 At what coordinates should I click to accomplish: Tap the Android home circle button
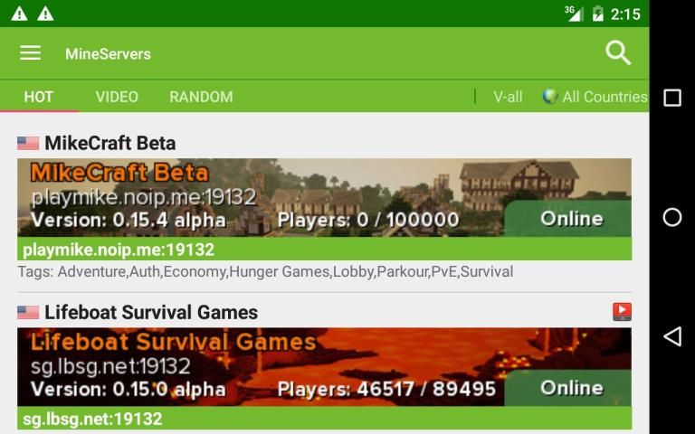click(x=672, y=217)
